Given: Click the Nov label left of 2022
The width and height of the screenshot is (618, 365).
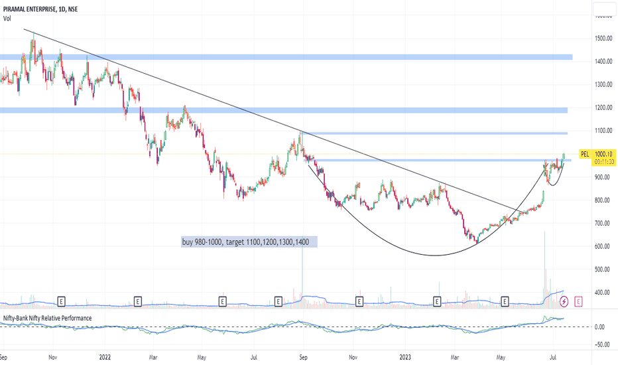Looking at the screenshot, I should (x=53, y=358).
